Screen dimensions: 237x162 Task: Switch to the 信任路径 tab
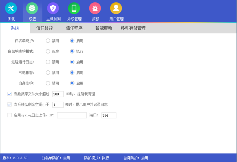pos(45,28)
